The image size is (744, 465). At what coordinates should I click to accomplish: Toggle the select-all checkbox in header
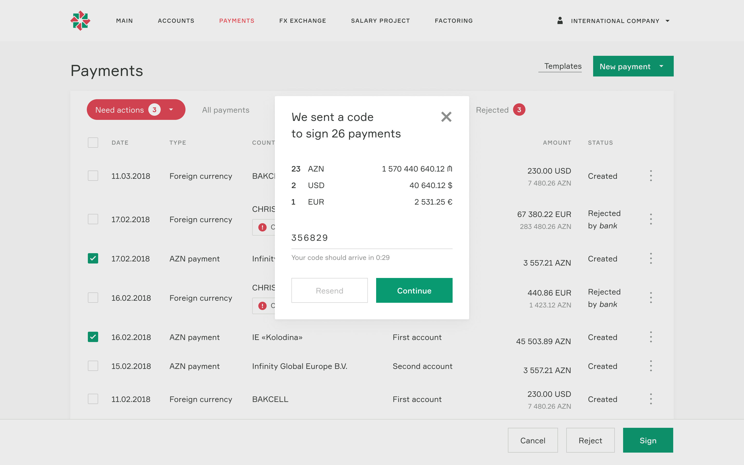click(93, 143)
